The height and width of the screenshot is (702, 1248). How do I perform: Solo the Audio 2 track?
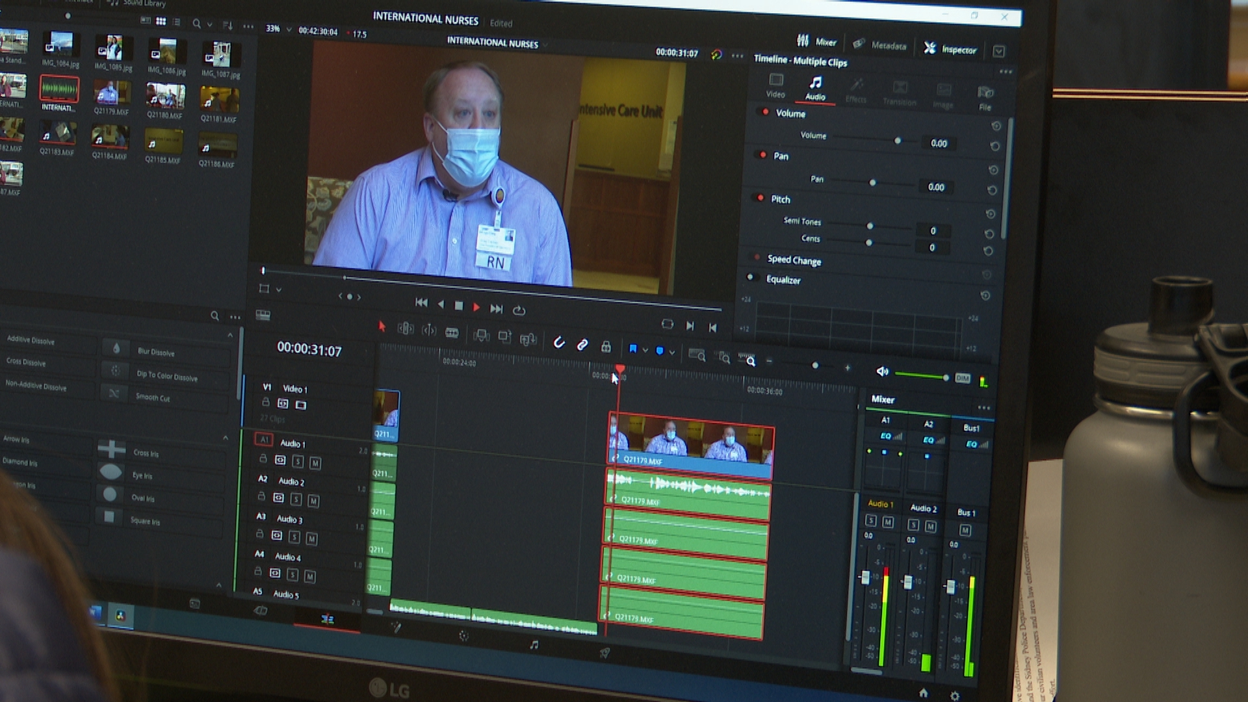[x=296, y=499]
